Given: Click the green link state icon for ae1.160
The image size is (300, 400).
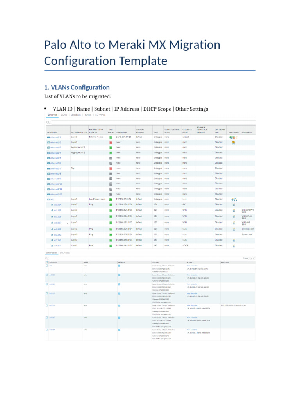Looking at the screenshot, I should 111,240.
